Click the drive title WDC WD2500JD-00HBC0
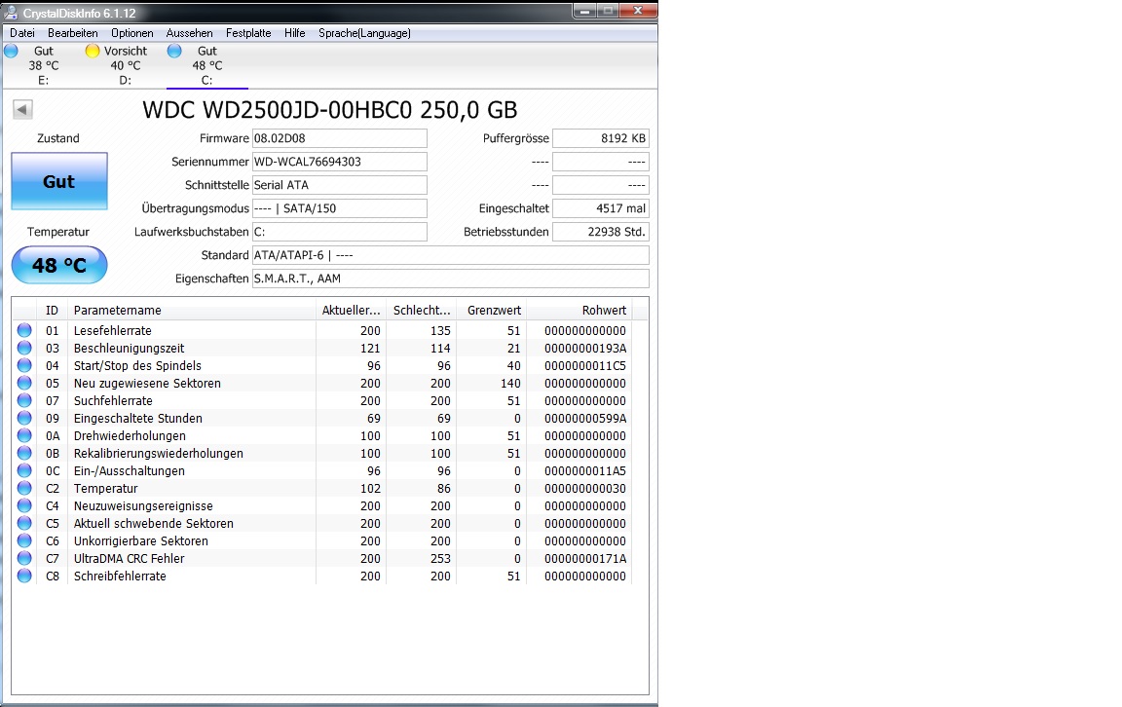Viewport: 1122px width, 707px height. [278, 109]
